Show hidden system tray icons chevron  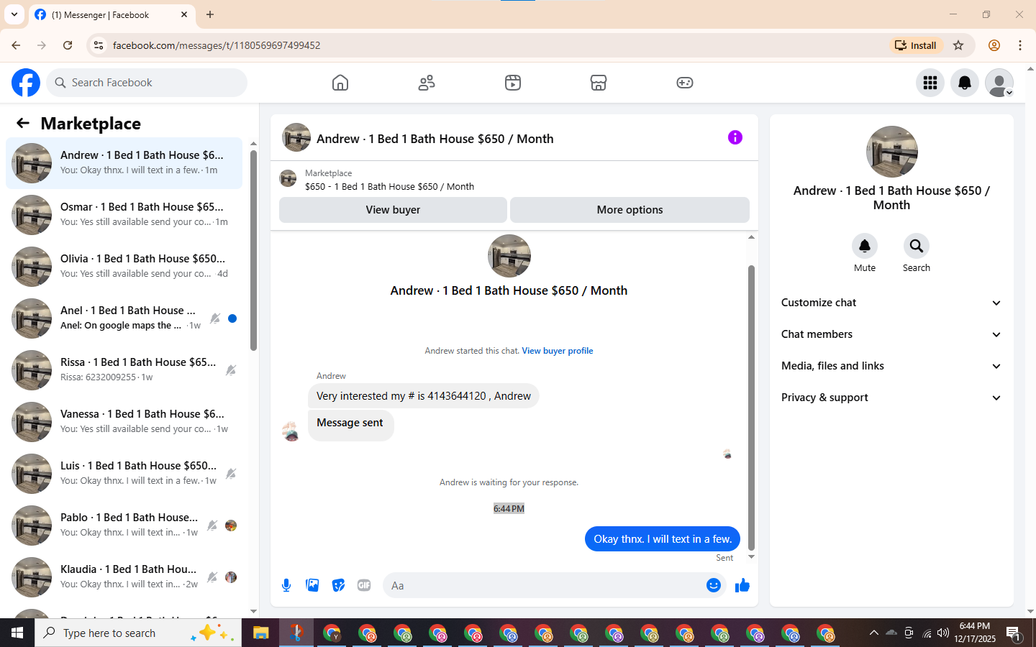[873, 633]
